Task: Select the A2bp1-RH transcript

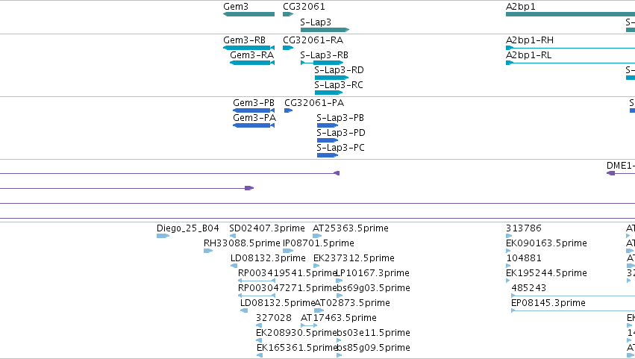Action: 570,48
